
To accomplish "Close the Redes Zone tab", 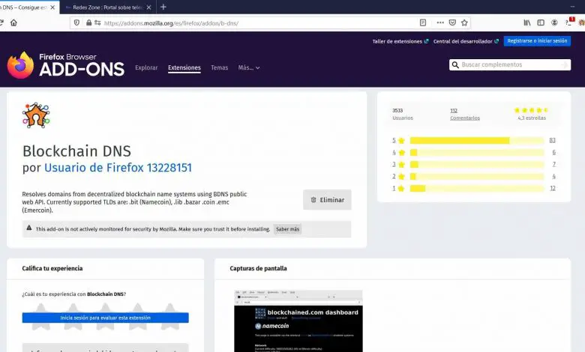I will click(x=148, y=7).
